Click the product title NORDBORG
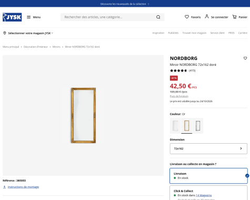This screenshot has height=200, width=250. click(x=184, y=58)
